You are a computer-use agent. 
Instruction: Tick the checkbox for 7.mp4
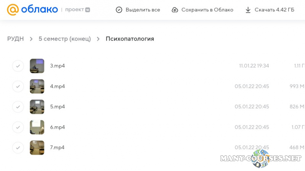click(x=18, y=147)
